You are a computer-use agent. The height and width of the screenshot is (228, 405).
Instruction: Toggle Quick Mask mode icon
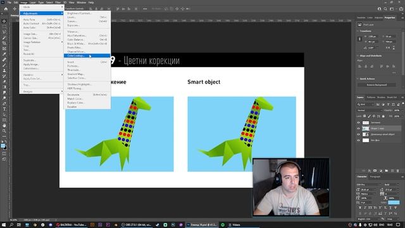pyautogui.click(x=4, y=153)
